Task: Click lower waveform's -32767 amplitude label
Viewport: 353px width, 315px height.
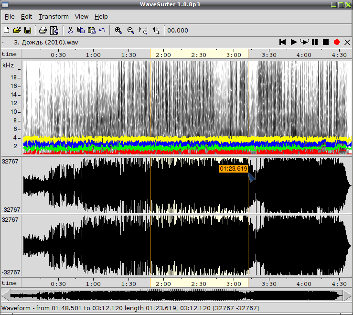Action: (x=11, y=272)
